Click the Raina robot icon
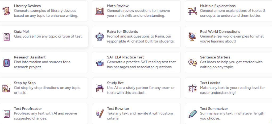272x124 pixels. point(99,37)
